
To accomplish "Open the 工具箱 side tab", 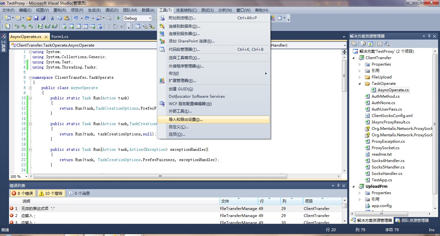I will tap(4, 43).
